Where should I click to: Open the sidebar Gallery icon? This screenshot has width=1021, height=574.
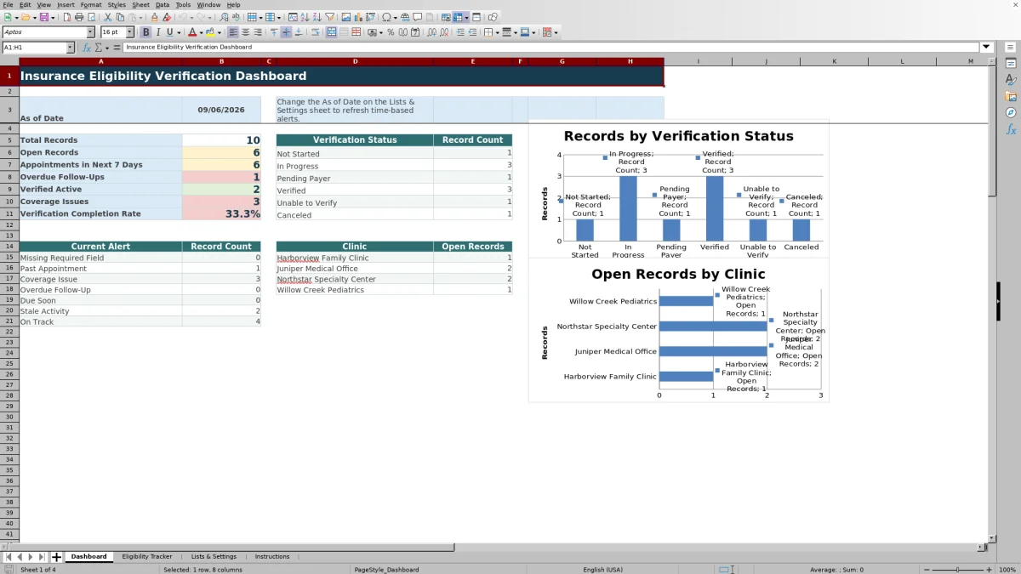[1011, 96]
